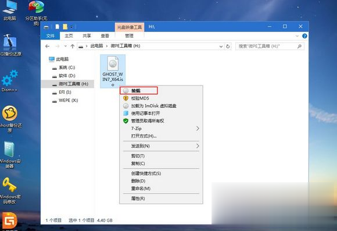Open the orange DiskGenius desktop icon

point(10,221)
